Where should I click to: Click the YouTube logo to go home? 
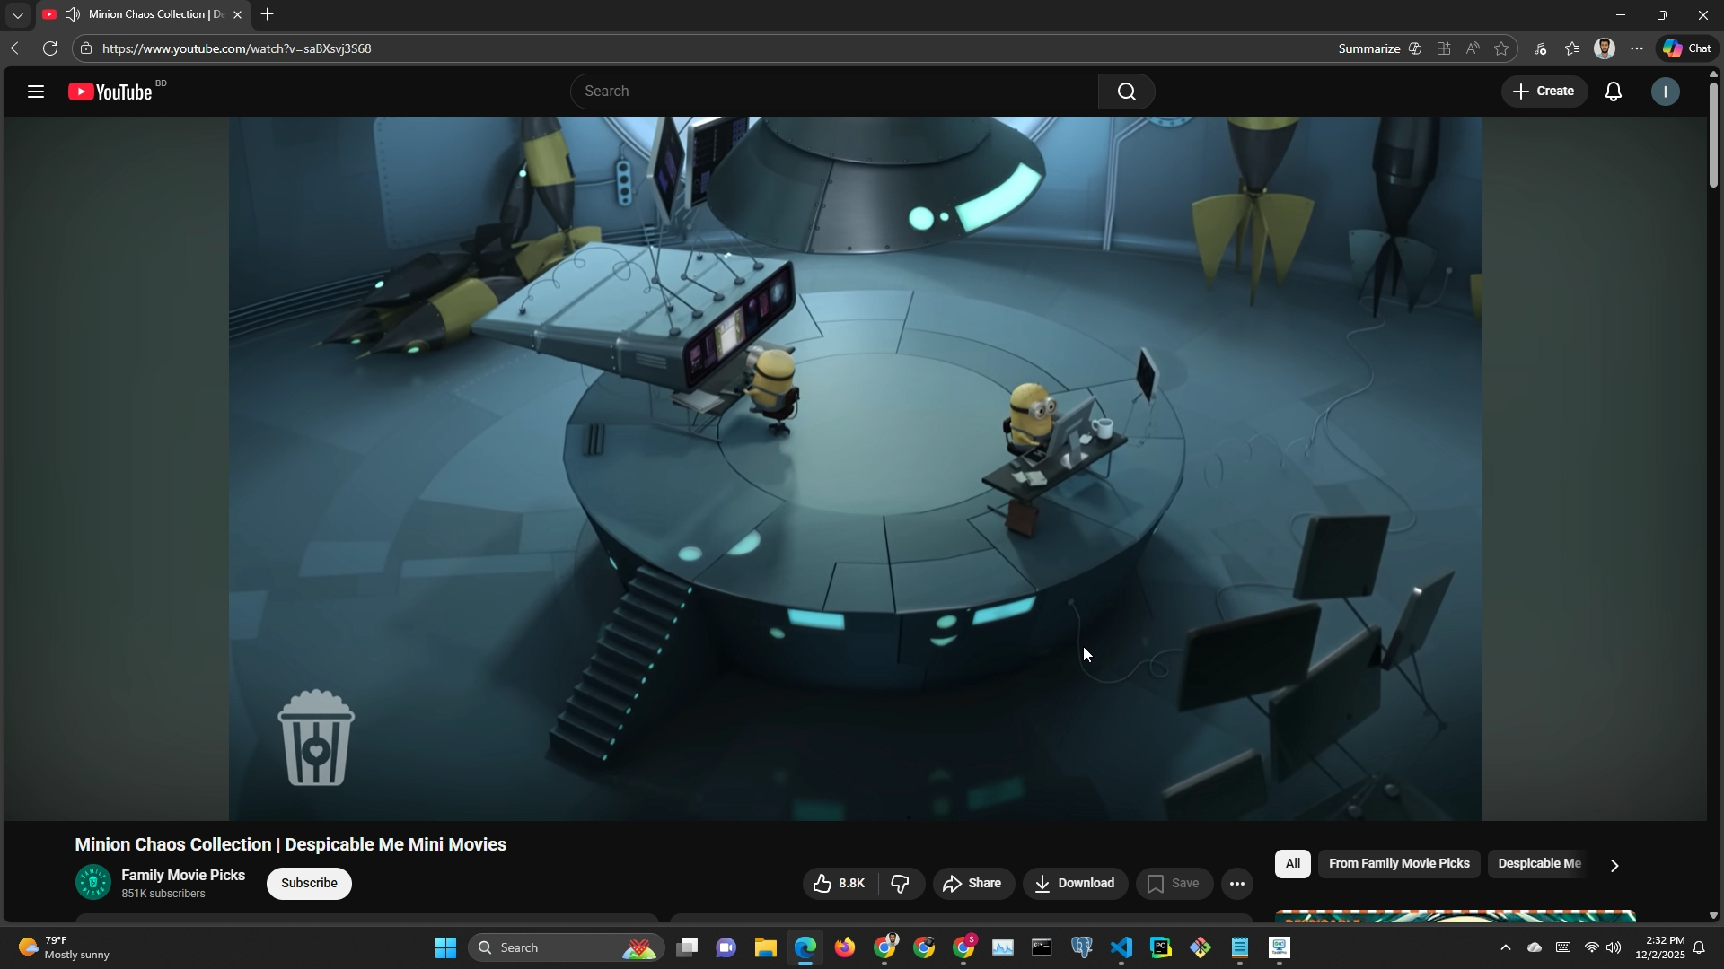pyautogui.click(x=111, y=92)
